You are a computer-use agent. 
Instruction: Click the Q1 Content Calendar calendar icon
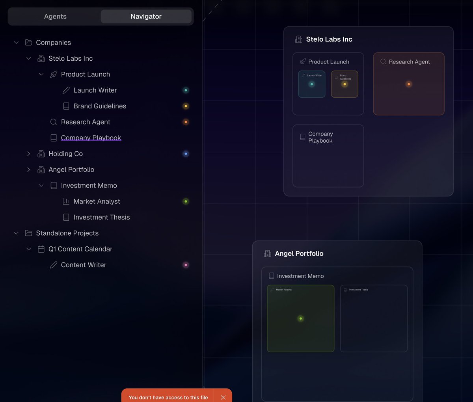[x=41, y=249]
